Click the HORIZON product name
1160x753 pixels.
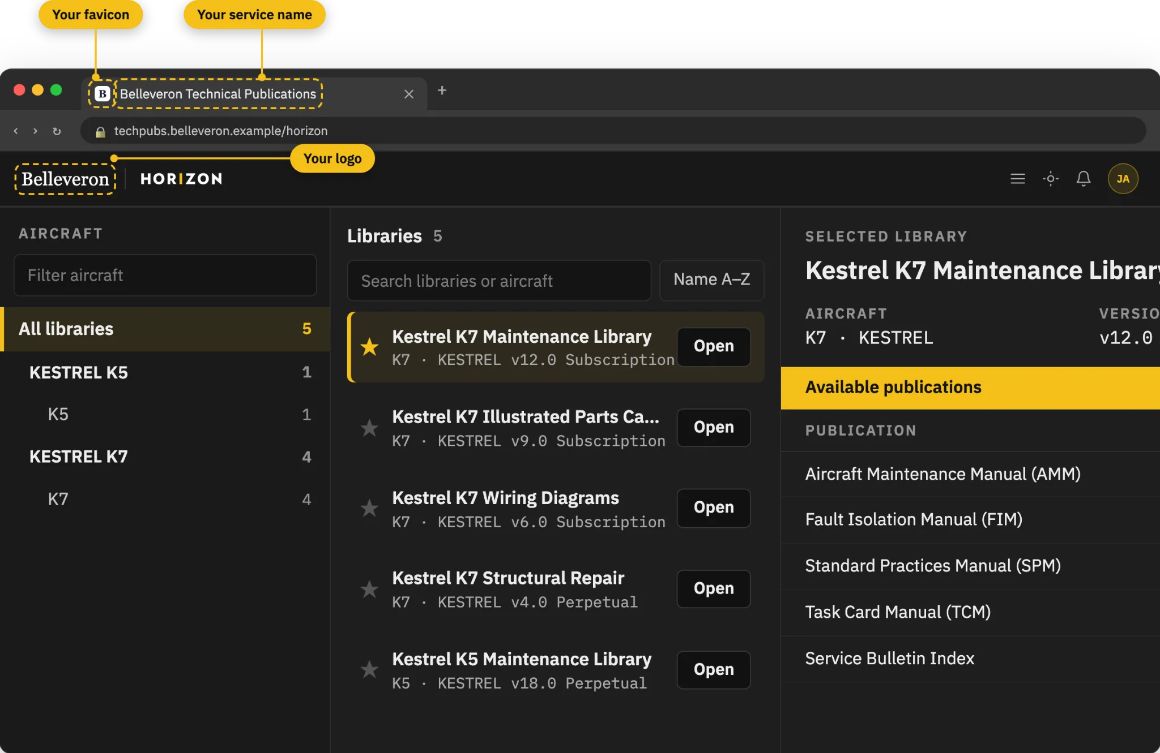click(x=181, y=179)
